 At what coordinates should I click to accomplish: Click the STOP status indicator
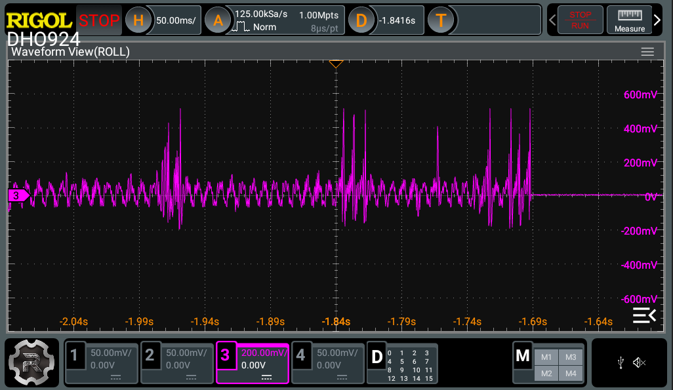click(98, 20)
